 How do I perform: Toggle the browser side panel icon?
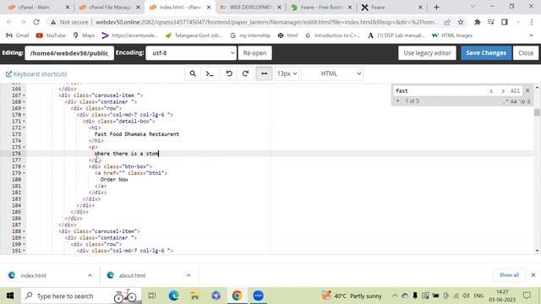point(505,22)
